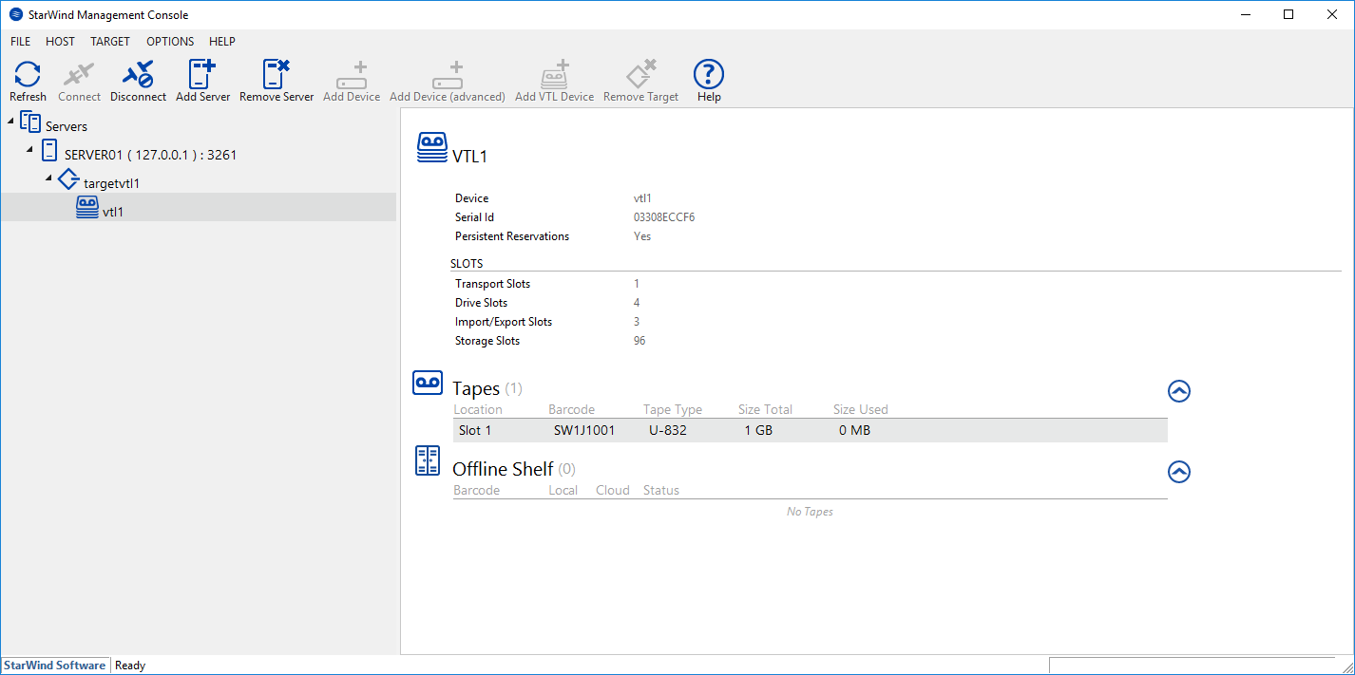Click the Add VTL Device icon
1355x675 pixels.
555,75
